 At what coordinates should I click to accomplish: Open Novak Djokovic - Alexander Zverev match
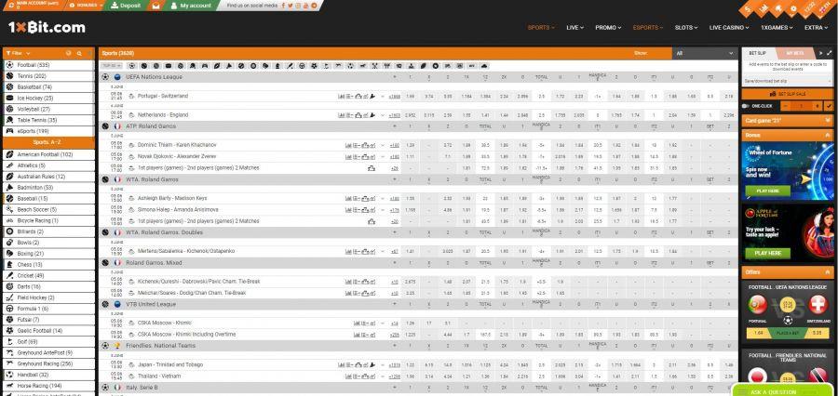pos(175,156)
